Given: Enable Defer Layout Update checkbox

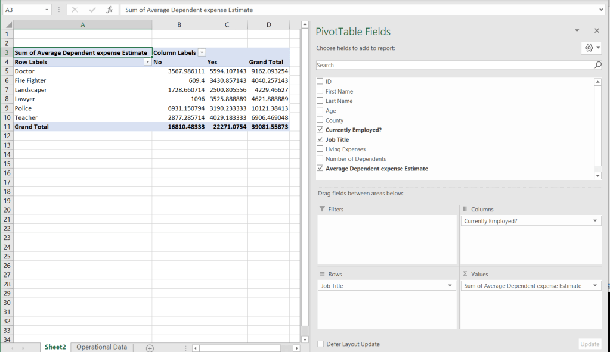Looking at the screenshot, I should pyautogui.click(x=321, y=344).
